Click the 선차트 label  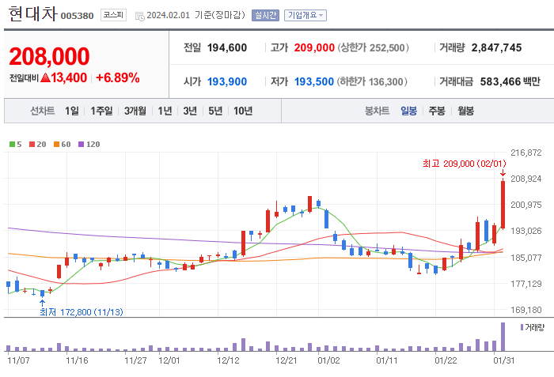(x=43, y=111)
